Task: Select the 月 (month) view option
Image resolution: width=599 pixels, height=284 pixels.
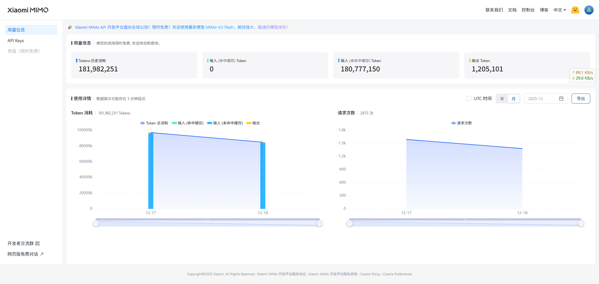Action: [514, 99]
